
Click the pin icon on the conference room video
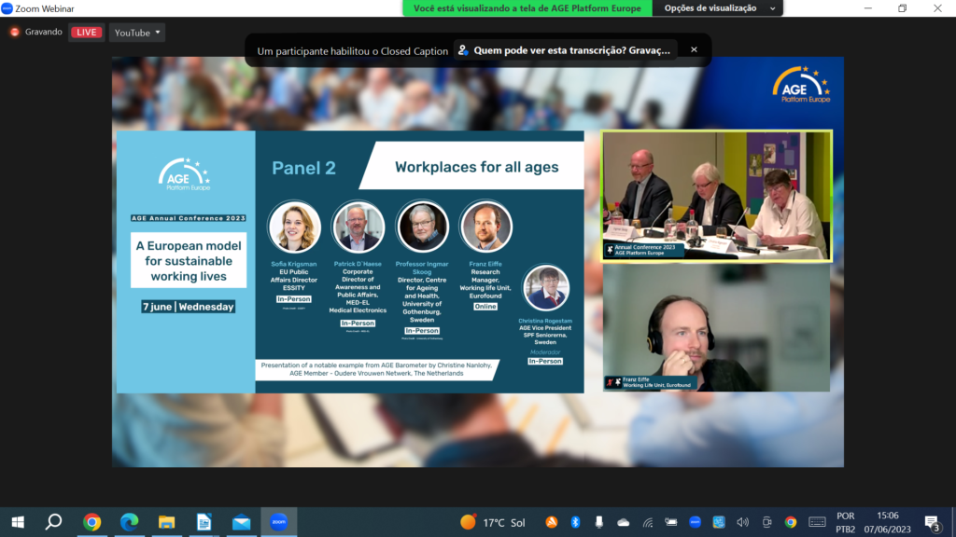click(610, 250)
